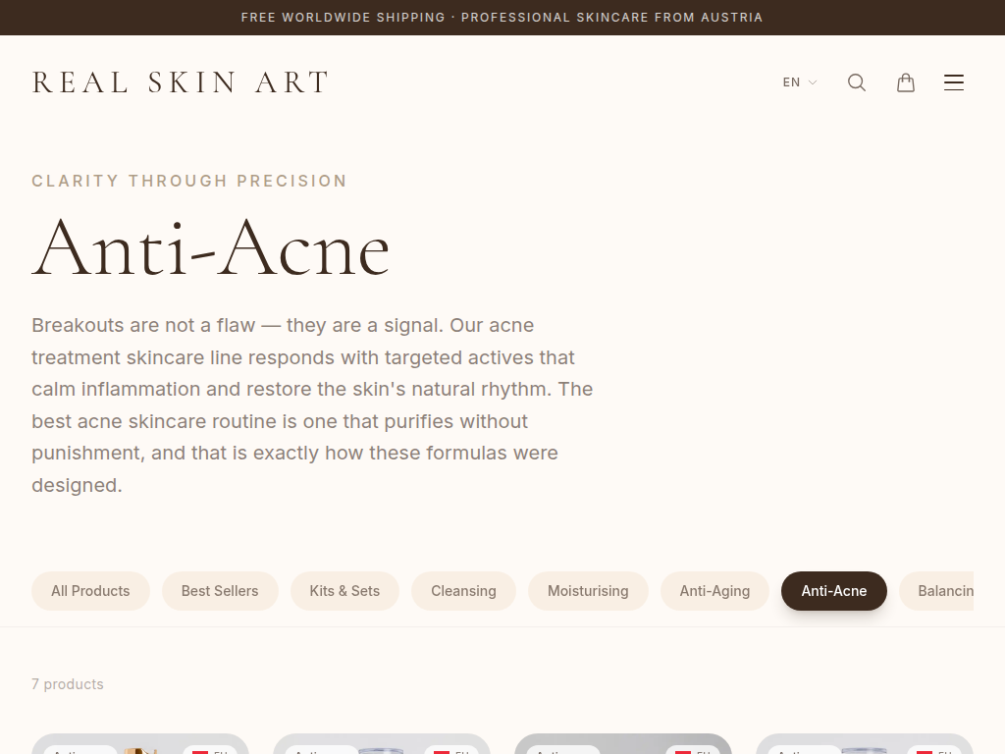The height and width of the screenshot is (754, 1005).
Task: Select the Best Sellers filter
Action: (220, 591)
